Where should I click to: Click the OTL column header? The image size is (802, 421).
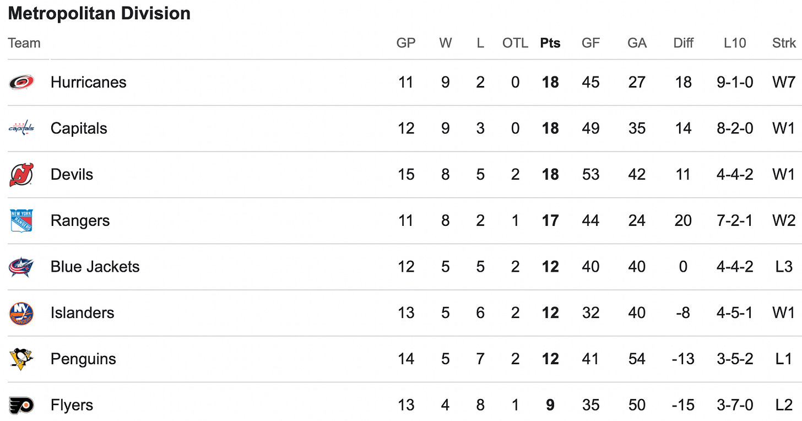(x=515, y=43)
